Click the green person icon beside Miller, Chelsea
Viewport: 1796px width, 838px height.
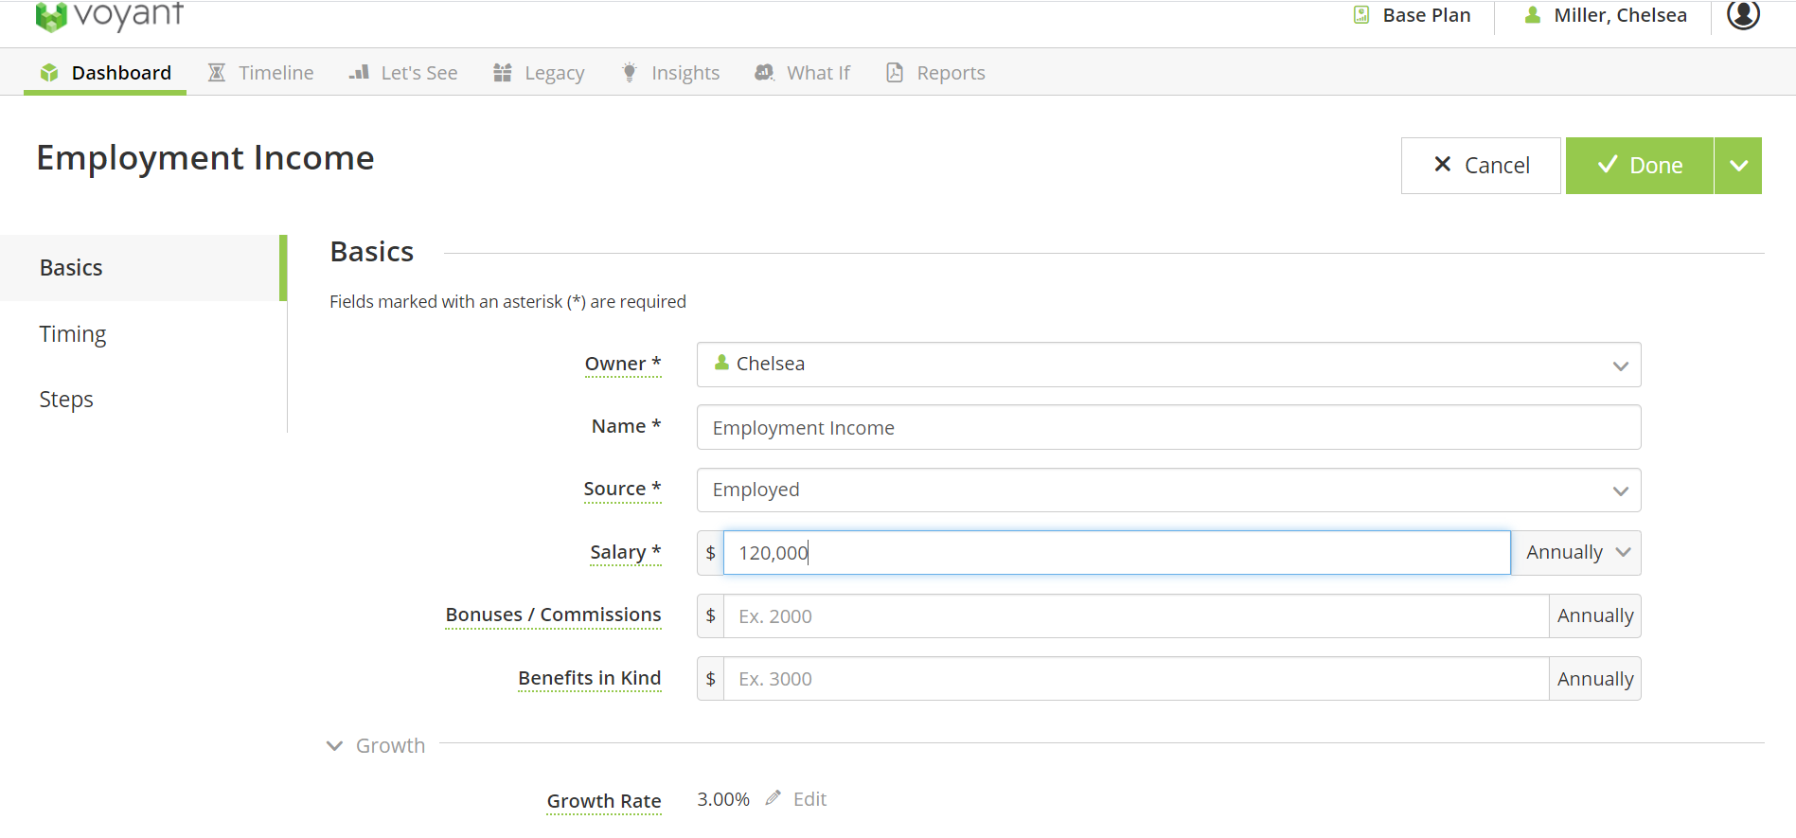(x=1533, y=15)
